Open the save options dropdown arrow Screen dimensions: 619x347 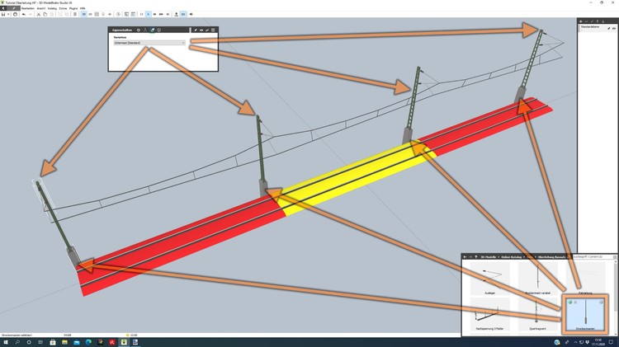[8, 14]
